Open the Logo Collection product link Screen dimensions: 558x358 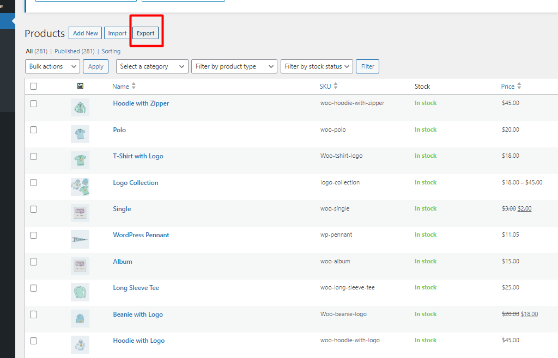[136, 183]
